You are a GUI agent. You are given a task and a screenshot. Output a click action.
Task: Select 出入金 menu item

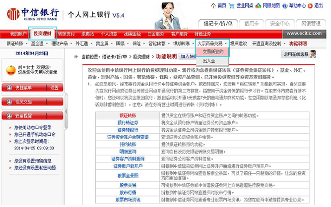[x=212, y=61]
